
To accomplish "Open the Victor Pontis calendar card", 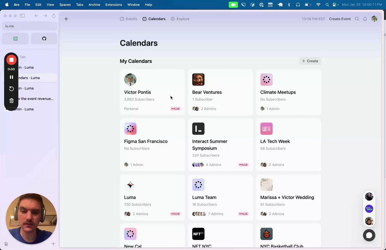I will 152,92.
